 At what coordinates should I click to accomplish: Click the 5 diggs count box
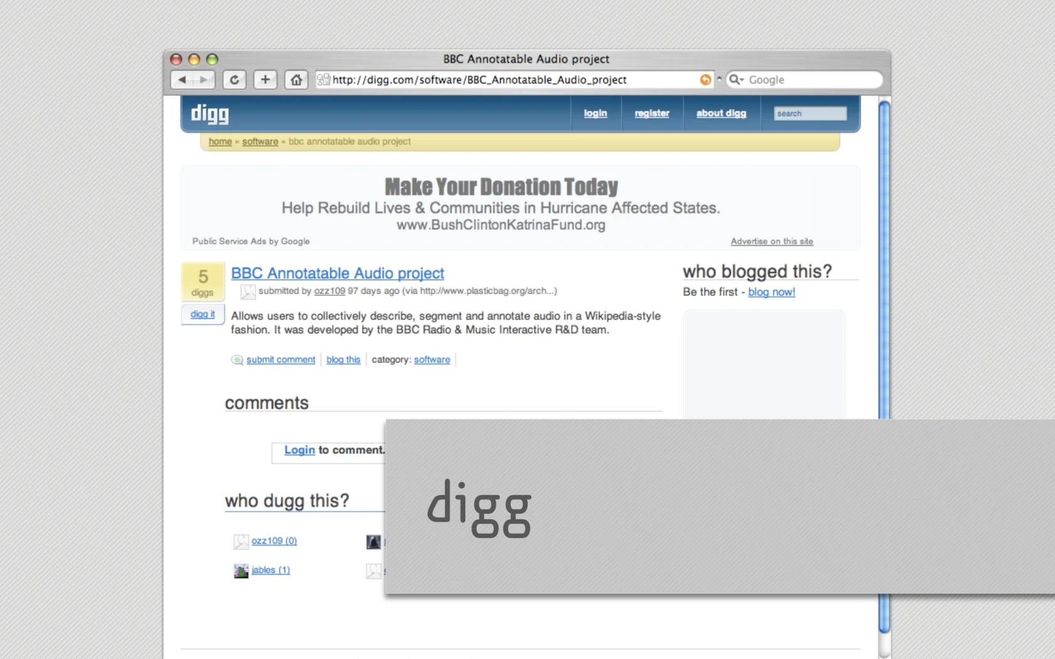(203, 282)
